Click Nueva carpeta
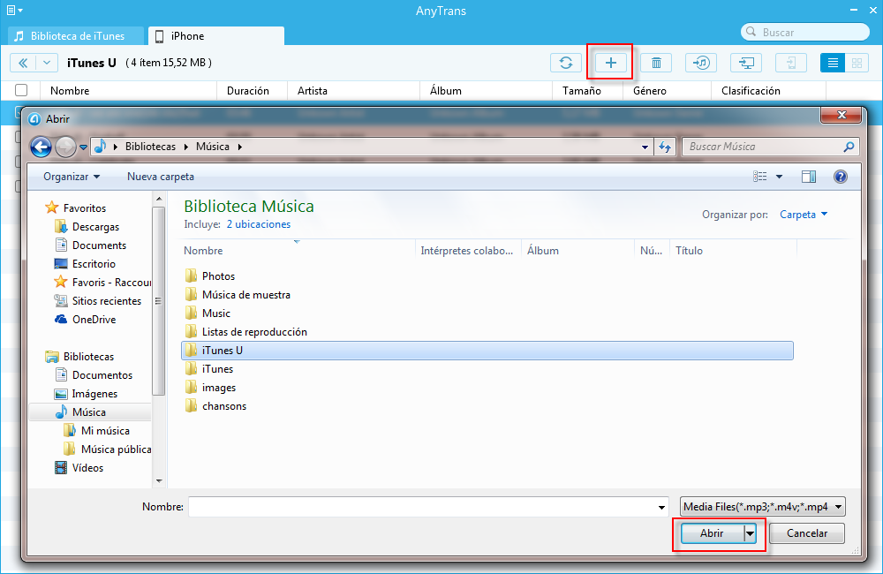Image resolution: width=883 pixels, height=574 pixels. [161, 177]
